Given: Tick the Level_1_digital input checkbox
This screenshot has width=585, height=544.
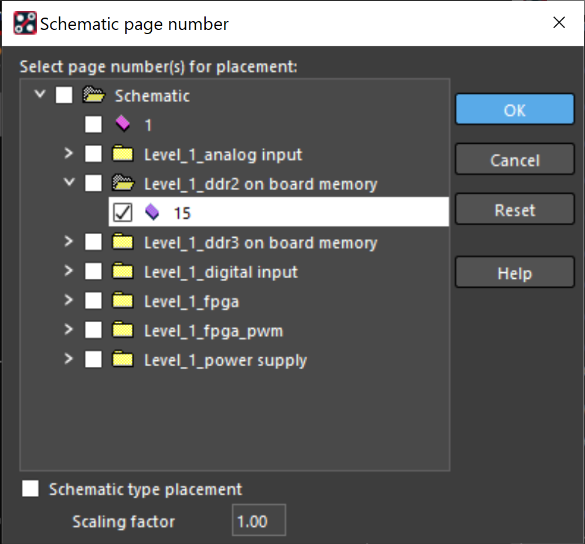Looking at the screenshot, I should (93, 271).
